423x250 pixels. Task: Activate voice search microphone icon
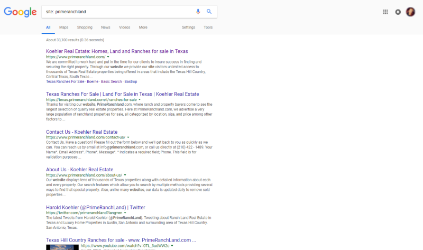tap(198, 12)
